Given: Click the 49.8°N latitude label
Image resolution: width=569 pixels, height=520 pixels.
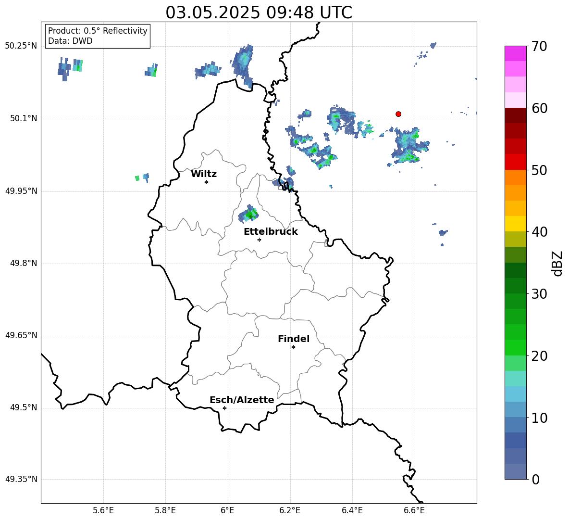Looking at the screenshot, I should [24, 263].
